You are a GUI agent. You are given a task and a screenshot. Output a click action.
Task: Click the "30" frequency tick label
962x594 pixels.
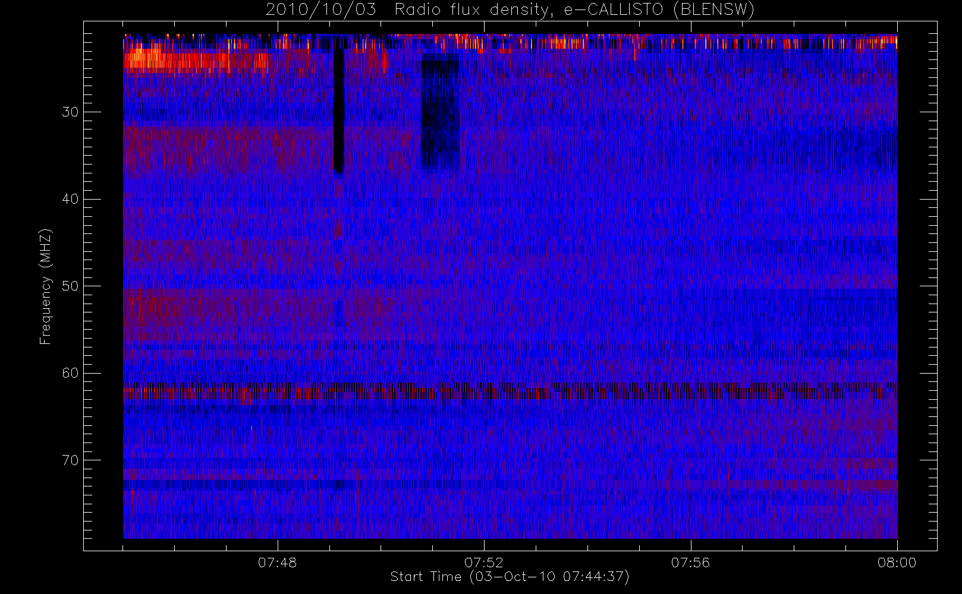(x=70, y=112)
